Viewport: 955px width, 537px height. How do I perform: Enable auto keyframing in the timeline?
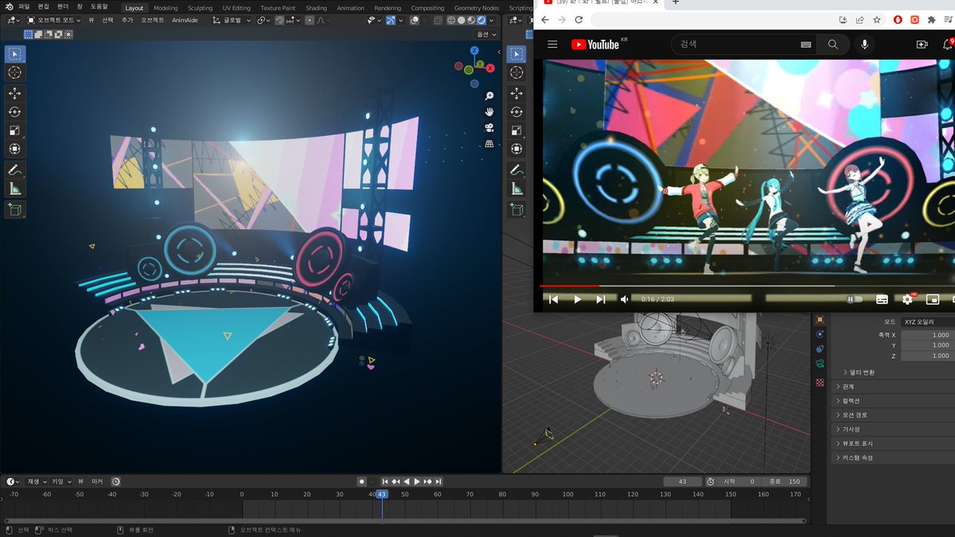(361, 481)
